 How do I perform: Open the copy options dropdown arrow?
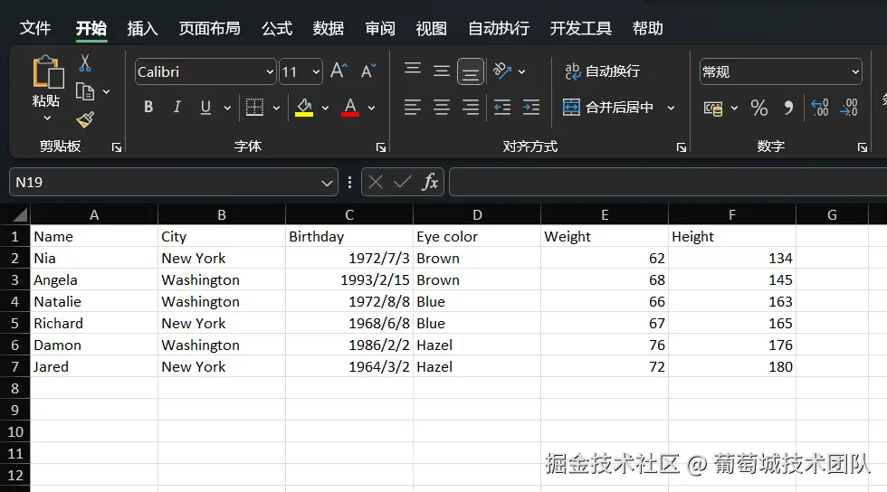(107, 91)
